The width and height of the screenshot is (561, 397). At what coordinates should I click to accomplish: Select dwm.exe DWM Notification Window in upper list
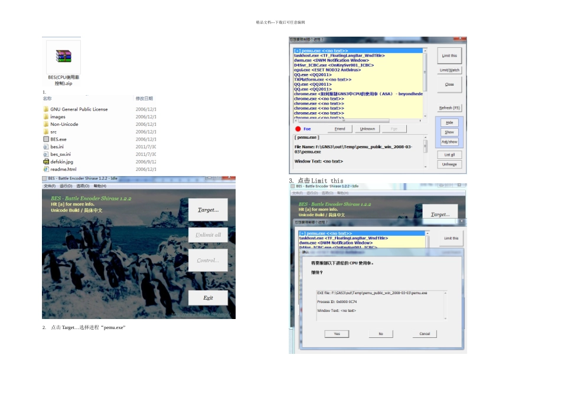pos(358,60)
